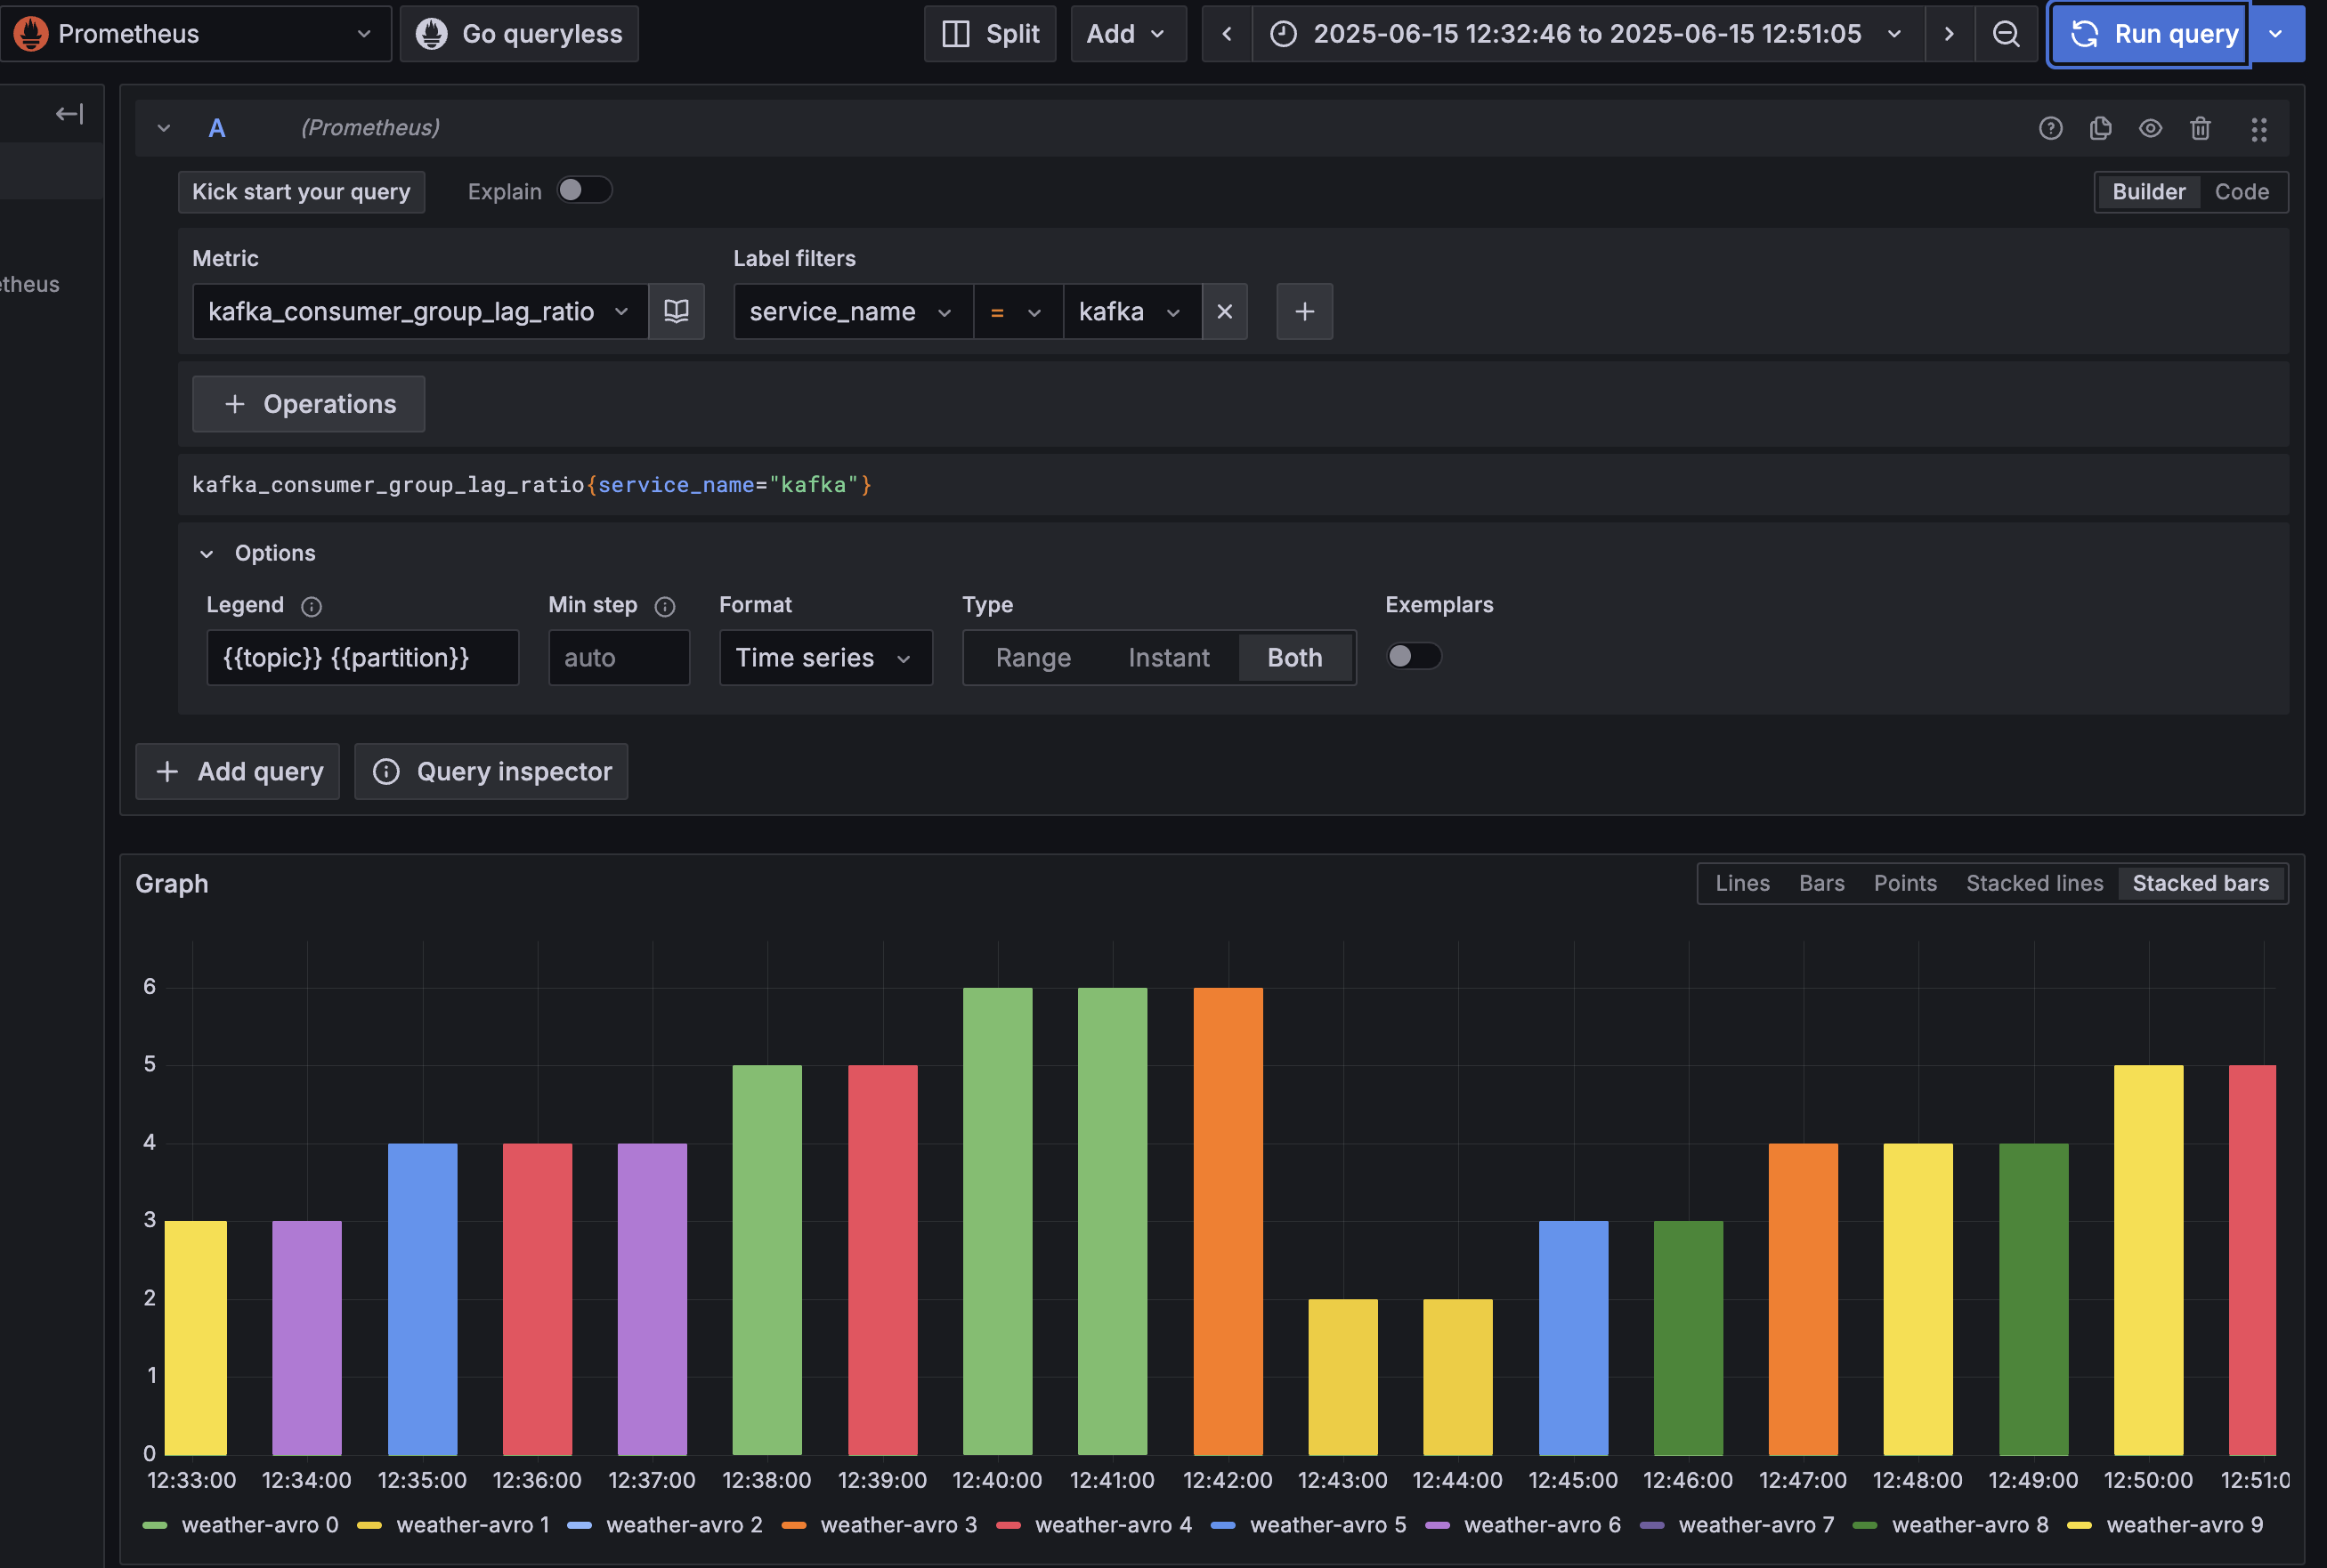
Task: Open the Query inspector
Action: (491, 771)
